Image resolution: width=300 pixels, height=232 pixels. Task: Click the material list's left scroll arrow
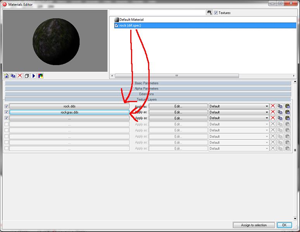[x=112, y=76]
